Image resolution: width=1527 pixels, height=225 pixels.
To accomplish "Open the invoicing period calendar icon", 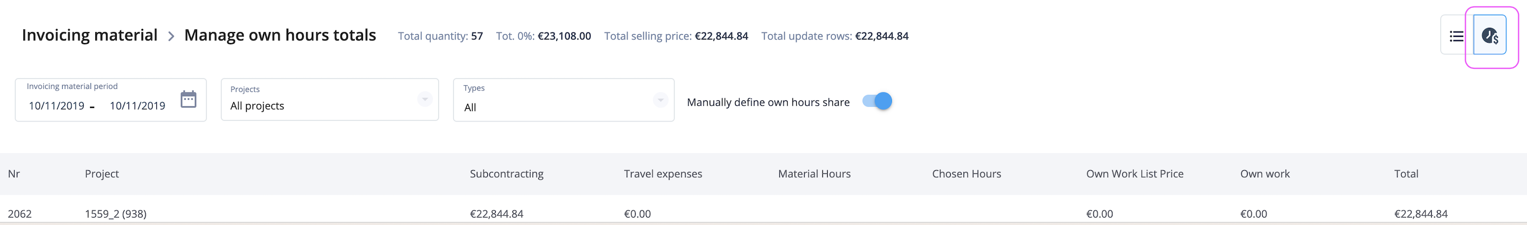I will click(188, 99).
